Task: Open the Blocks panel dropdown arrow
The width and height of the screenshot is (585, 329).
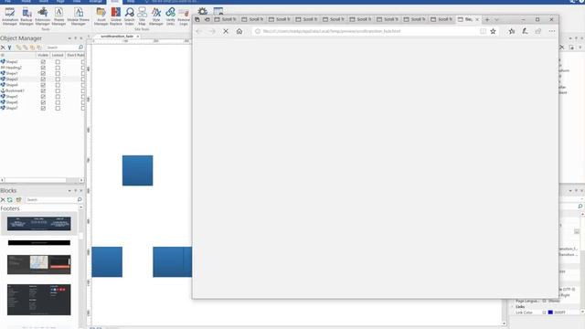Action: click(x=69, y=191)
